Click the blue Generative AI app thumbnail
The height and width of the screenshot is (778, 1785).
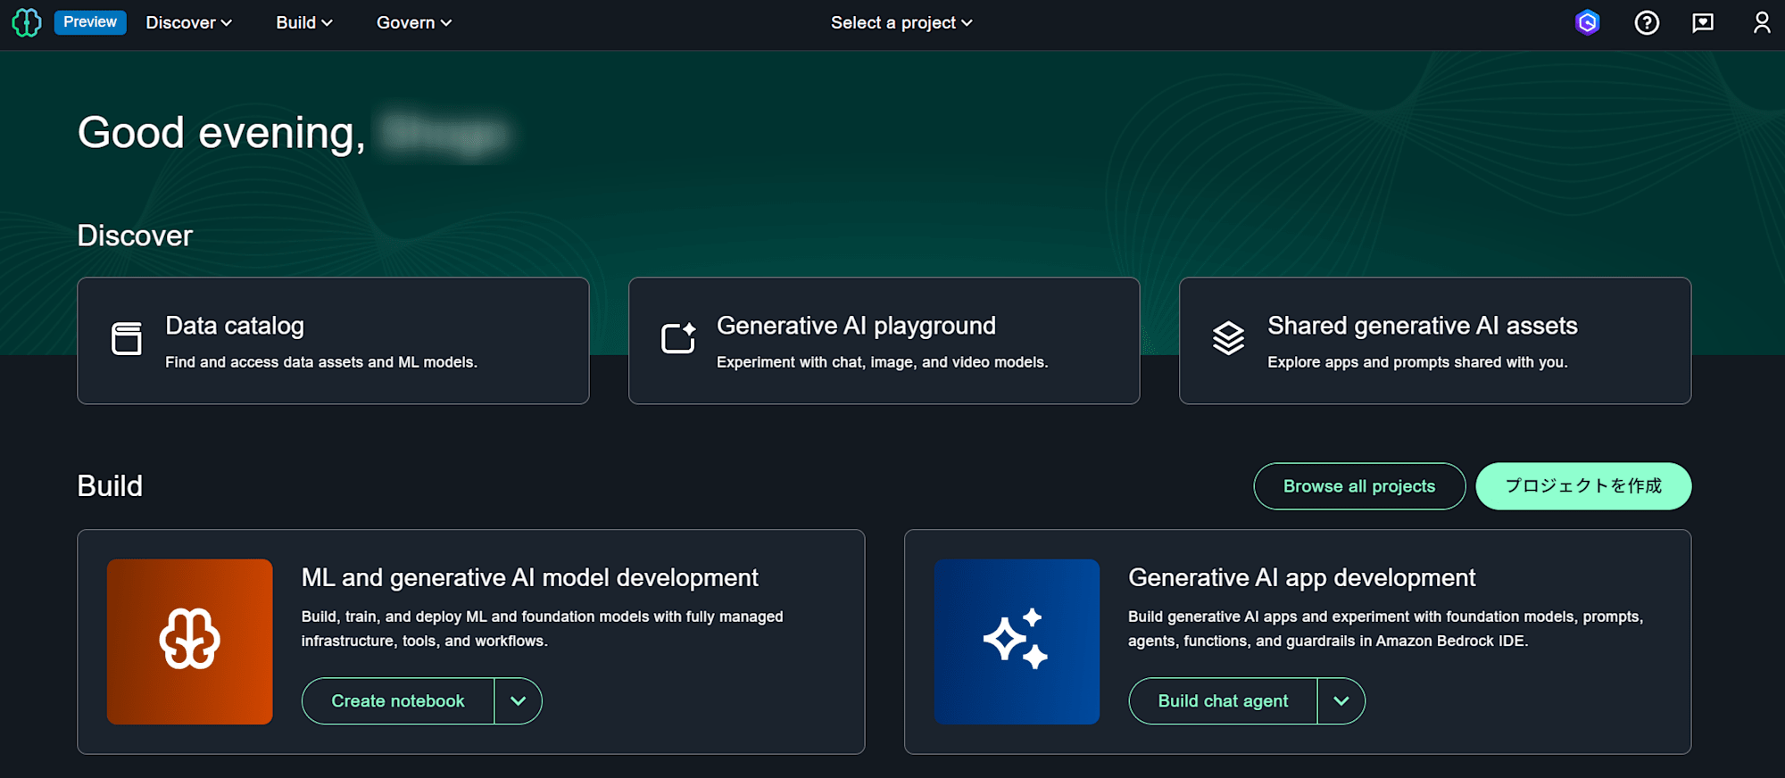tap(1017, 641)
